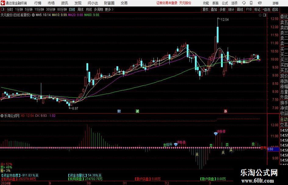Image resolution: width=288 pixels, height=185 pixels.
Task: Click the 自动 side panel label
Action: click(x=284, y=119)
